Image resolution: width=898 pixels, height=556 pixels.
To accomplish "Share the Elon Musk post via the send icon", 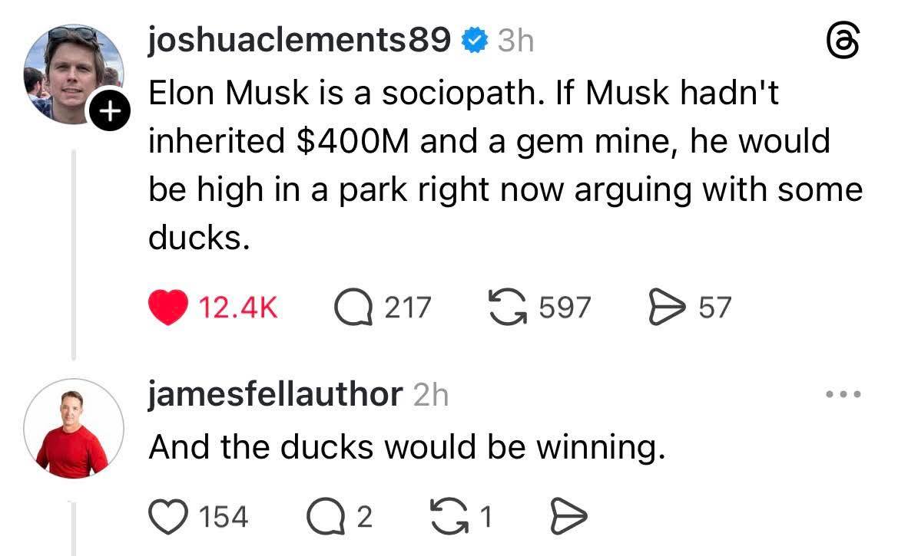I will tap(668, 305).
